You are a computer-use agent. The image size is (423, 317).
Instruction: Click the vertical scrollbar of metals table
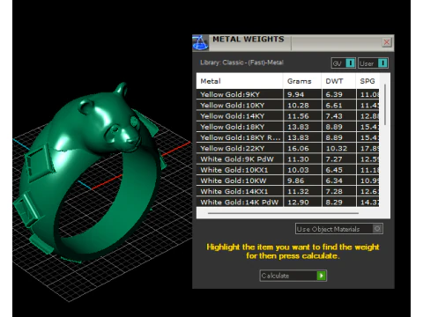(384, 105)
